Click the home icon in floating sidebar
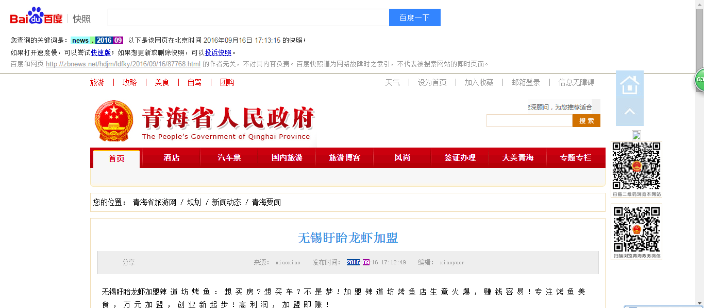This screenshot has height=308, width=704. [x=630, y=84]
